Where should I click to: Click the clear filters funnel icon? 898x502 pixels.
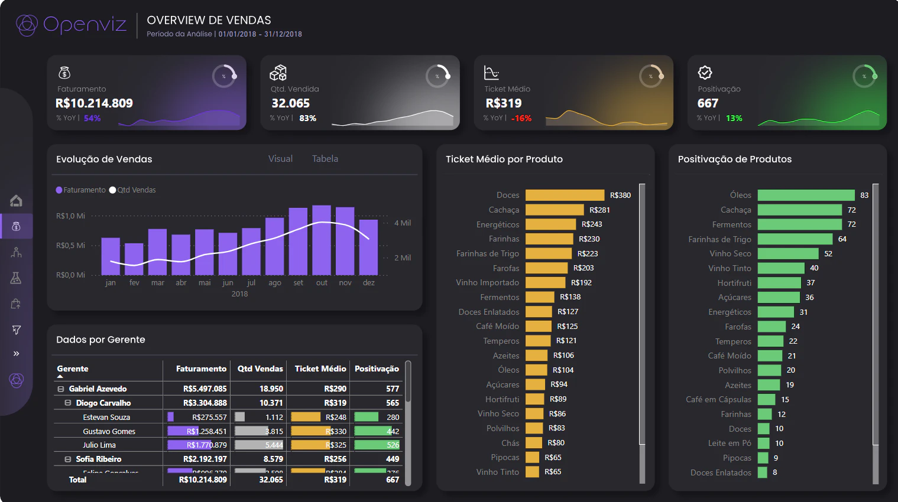tap(17, 330)
